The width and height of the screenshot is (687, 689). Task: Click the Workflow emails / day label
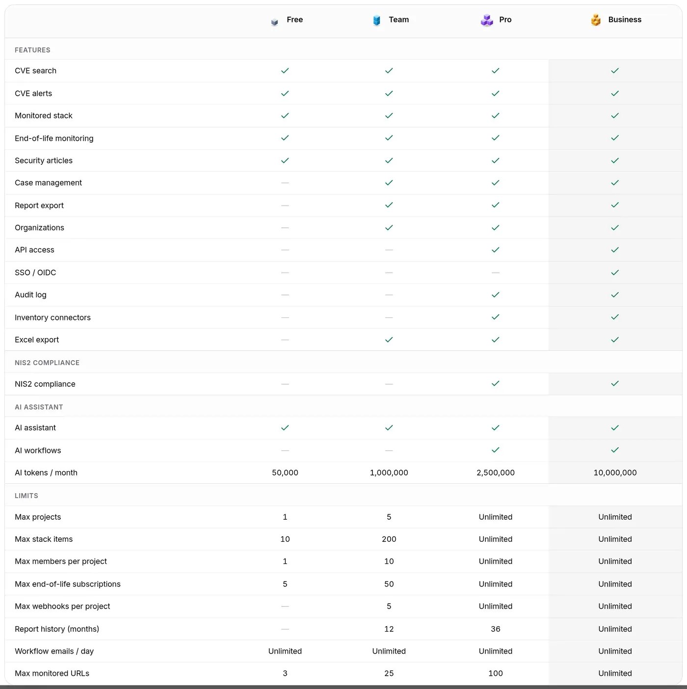[54, 651]
